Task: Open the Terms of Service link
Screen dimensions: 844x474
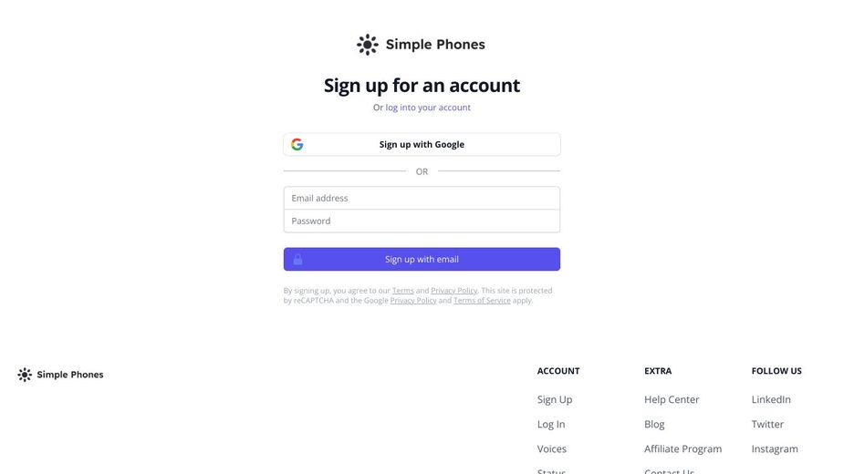Action: point(482,301)
